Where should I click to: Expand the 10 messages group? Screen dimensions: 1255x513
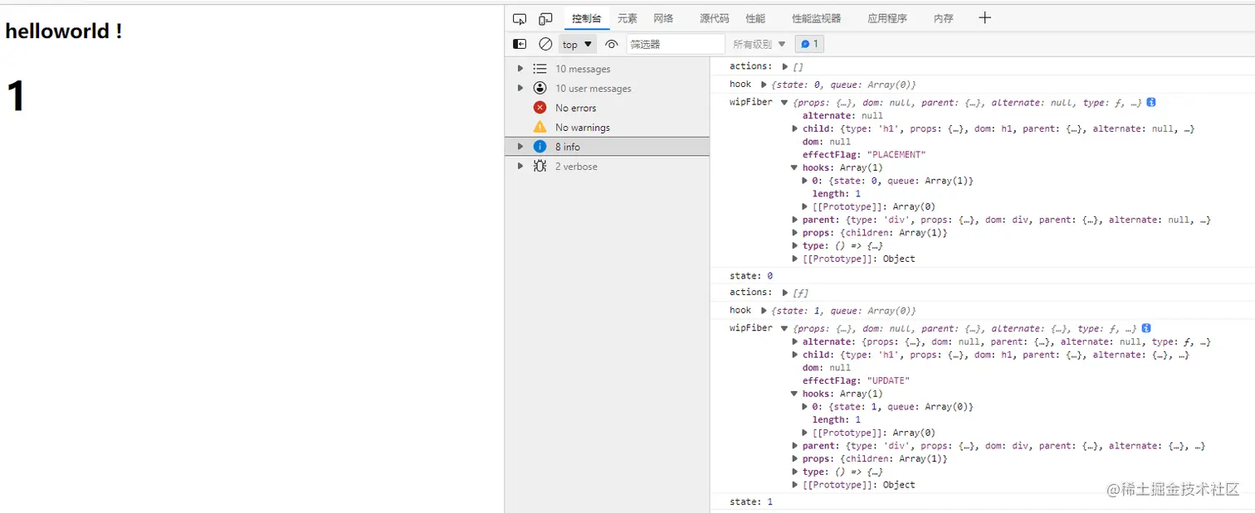(520, 69)
